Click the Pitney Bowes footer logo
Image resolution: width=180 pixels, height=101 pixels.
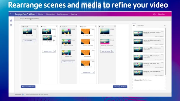click(19, 95)
